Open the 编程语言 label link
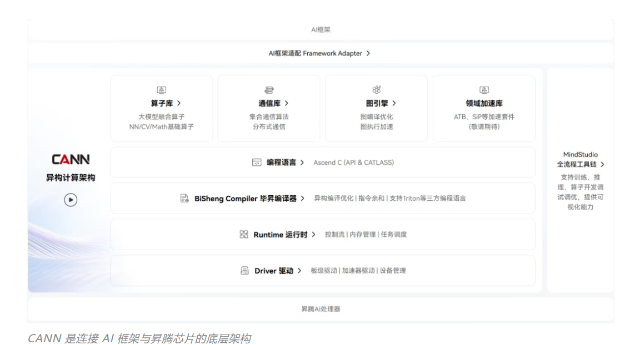 [x=281, y=163]
